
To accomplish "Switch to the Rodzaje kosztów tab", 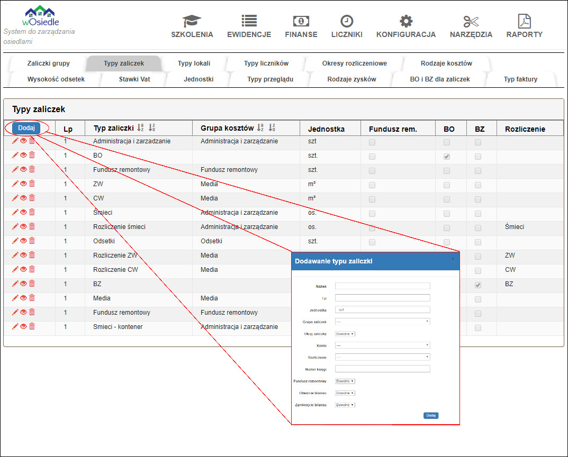I will pyautogui.click(x=446, y=63).
